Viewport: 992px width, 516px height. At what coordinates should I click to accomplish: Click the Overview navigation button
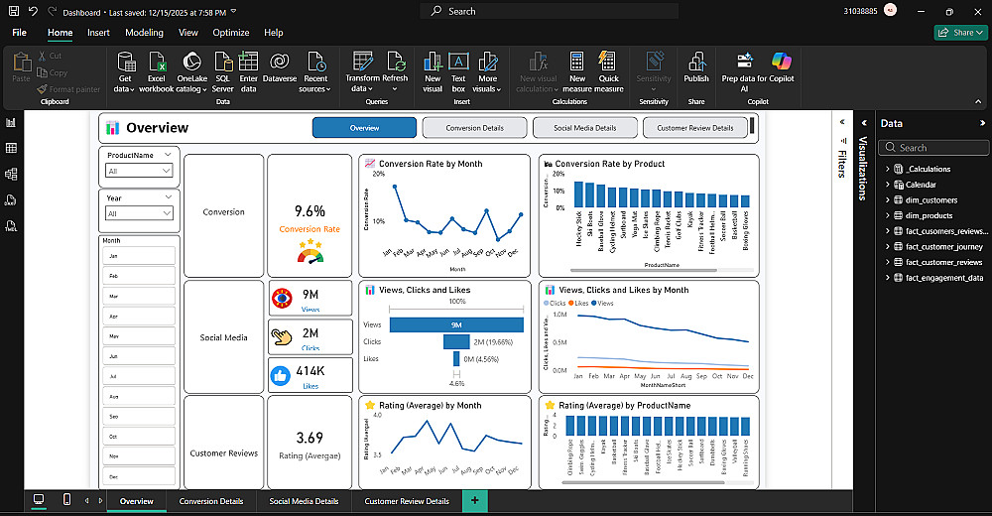(364, 127)
